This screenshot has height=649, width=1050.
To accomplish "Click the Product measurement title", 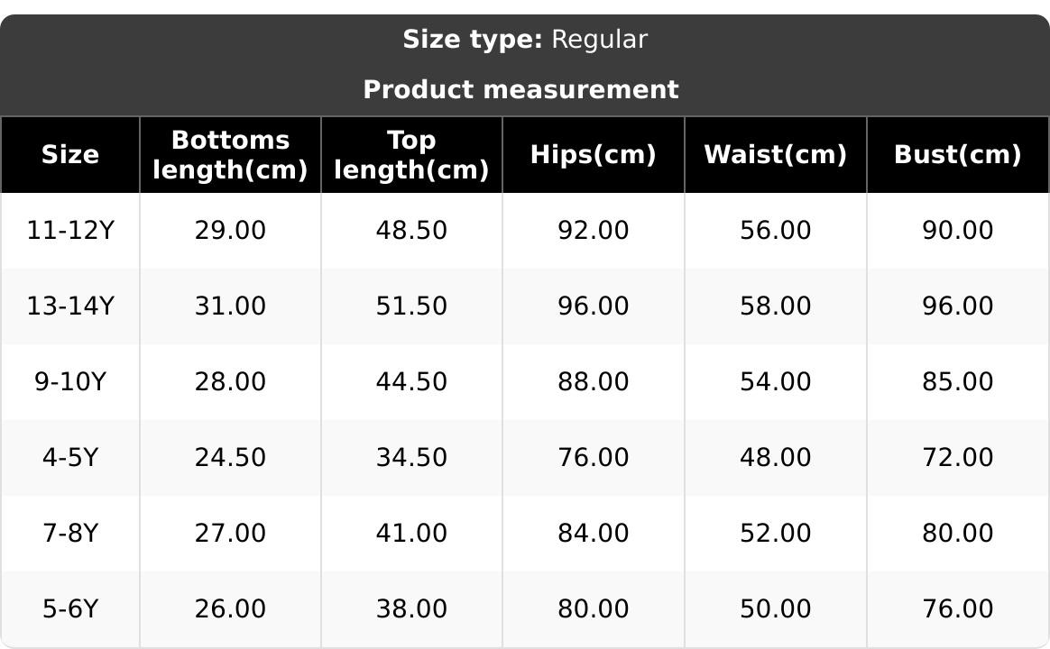I will (520, 90).
